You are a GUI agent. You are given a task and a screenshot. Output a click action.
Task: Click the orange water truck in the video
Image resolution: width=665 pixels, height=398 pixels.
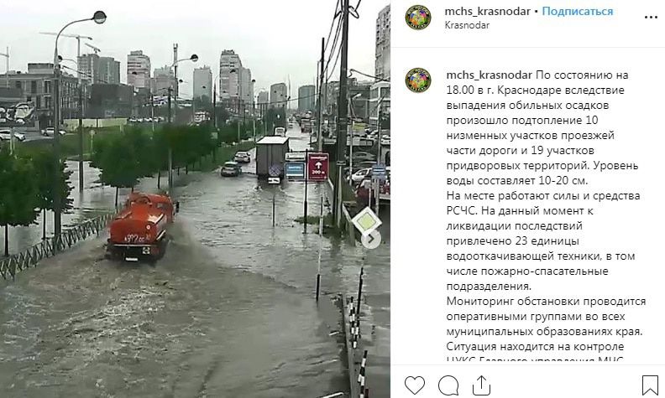(x=141, y=226)
